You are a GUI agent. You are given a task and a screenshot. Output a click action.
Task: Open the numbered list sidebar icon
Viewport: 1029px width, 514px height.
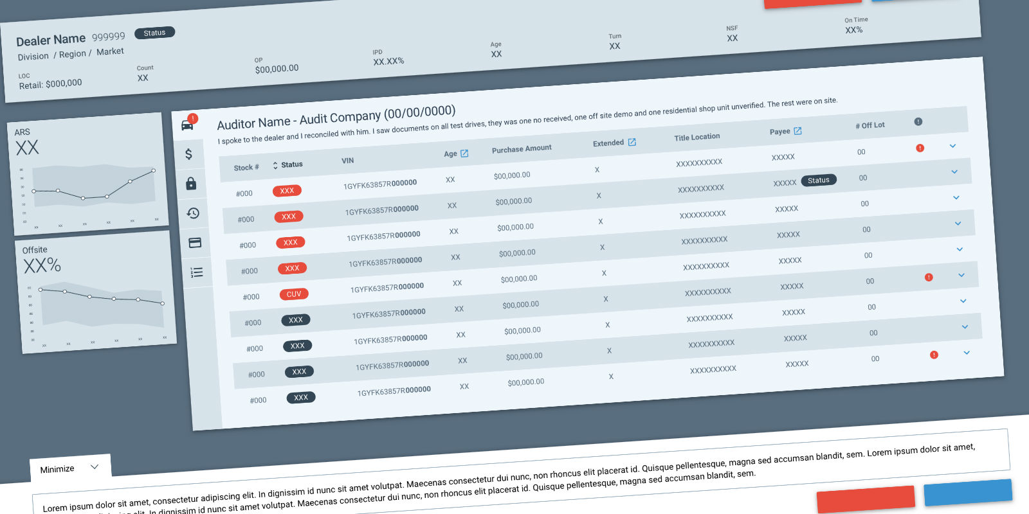[197, 272]
